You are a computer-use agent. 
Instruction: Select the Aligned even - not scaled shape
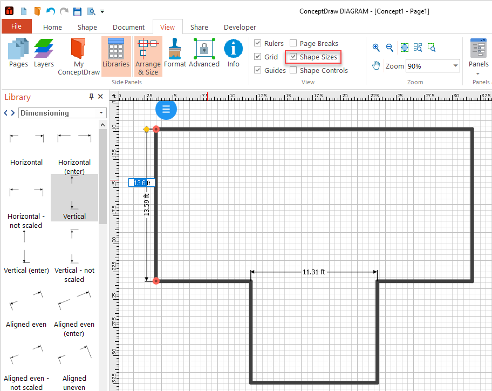[x=26, y=367]
